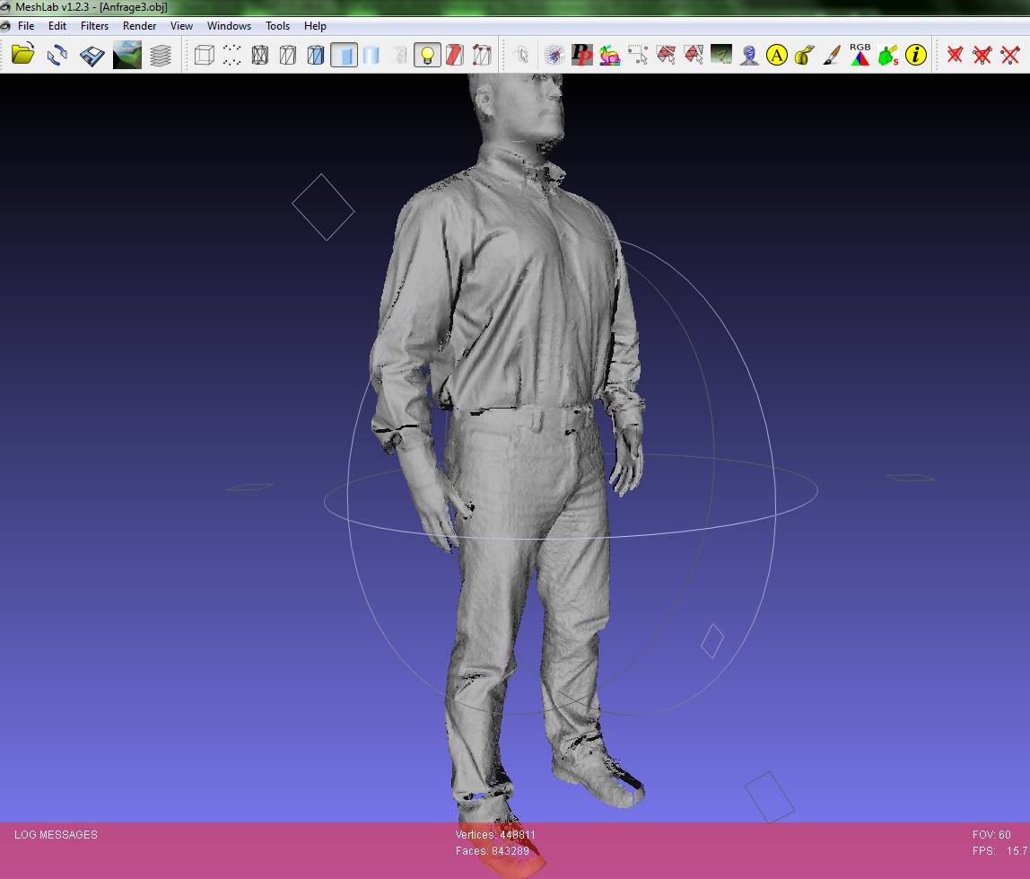1030x879 pixels.
Task: Select the yellow 'A' align tool
Action: (x=777, y=55)
